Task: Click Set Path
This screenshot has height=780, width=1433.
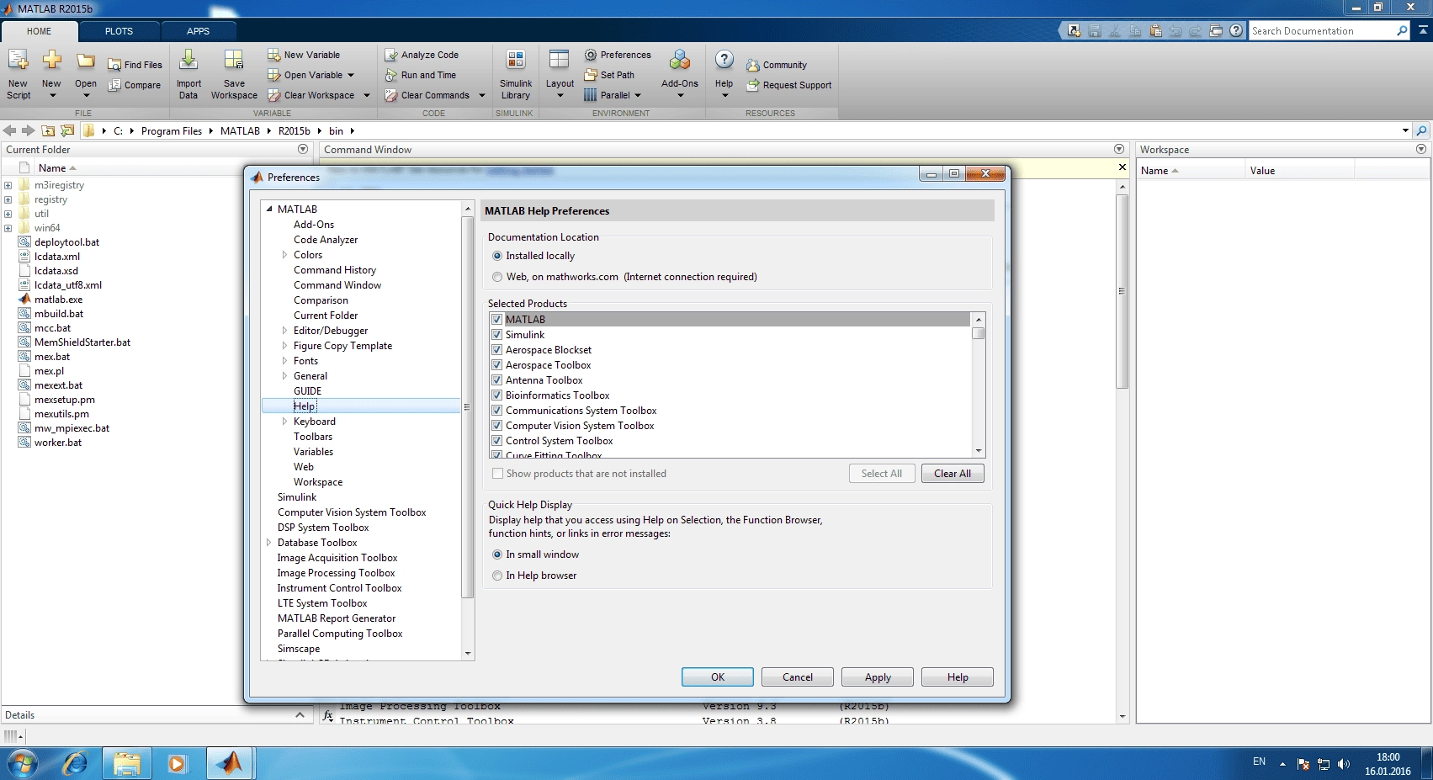Action: pyautogui.click(x=609, y=75)
